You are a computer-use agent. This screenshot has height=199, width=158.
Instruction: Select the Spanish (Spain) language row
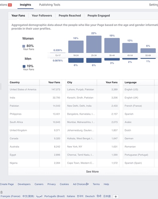click(x=140, y=163)
